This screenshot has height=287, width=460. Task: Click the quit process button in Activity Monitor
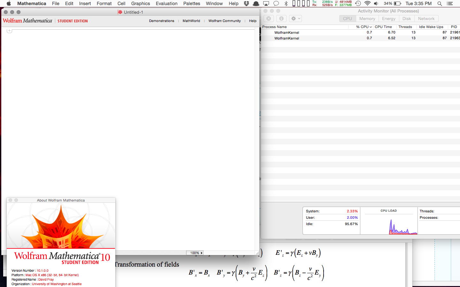pos(269,18)
